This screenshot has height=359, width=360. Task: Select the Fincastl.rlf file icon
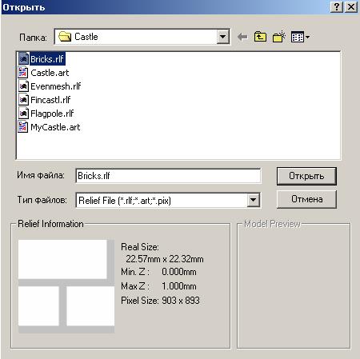point(23,100)
